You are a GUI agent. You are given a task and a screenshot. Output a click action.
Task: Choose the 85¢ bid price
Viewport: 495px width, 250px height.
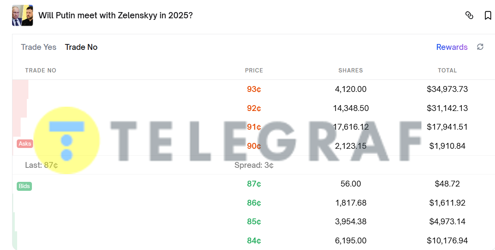(x=254, y=222)
